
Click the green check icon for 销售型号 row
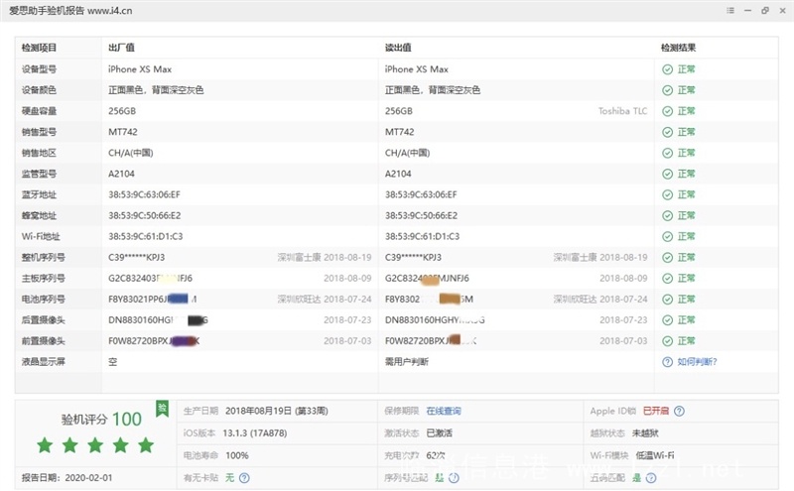click(667, 132)
